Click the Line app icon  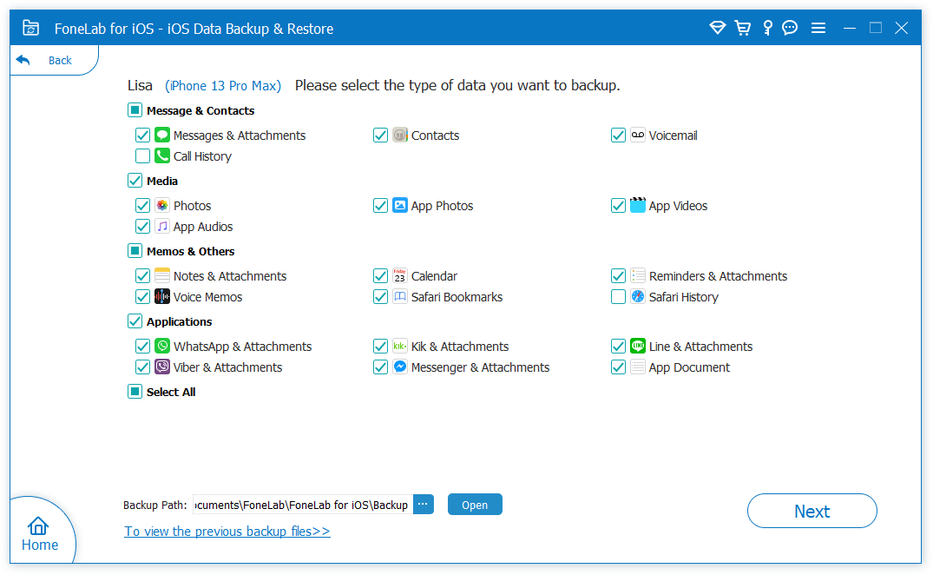(x=638, y=346)
